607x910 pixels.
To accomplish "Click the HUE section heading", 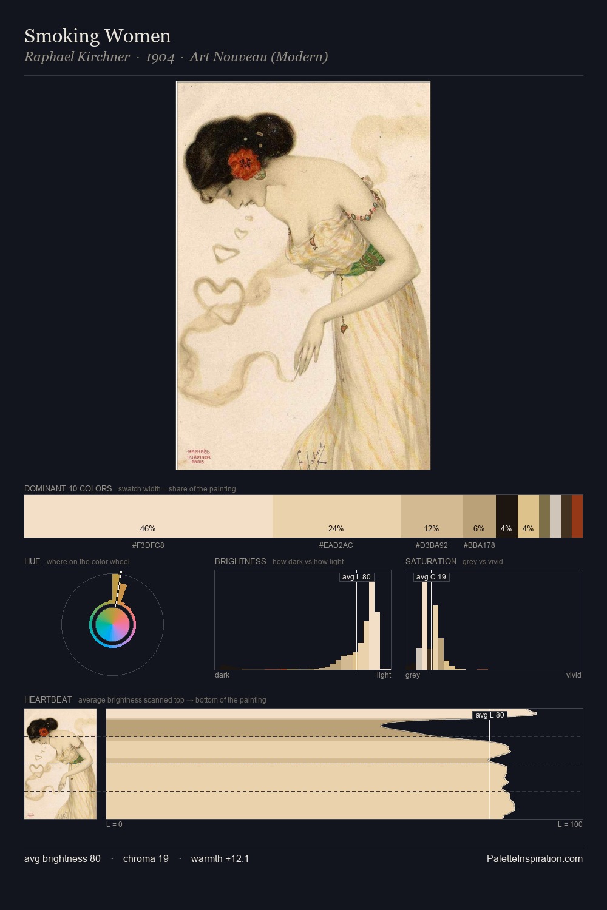I will coord(32,561).
